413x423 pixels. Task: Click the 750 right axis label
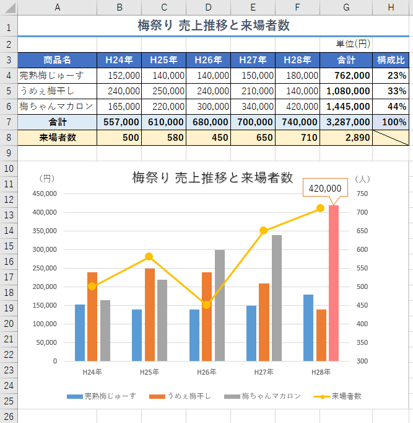pos(362,194)
